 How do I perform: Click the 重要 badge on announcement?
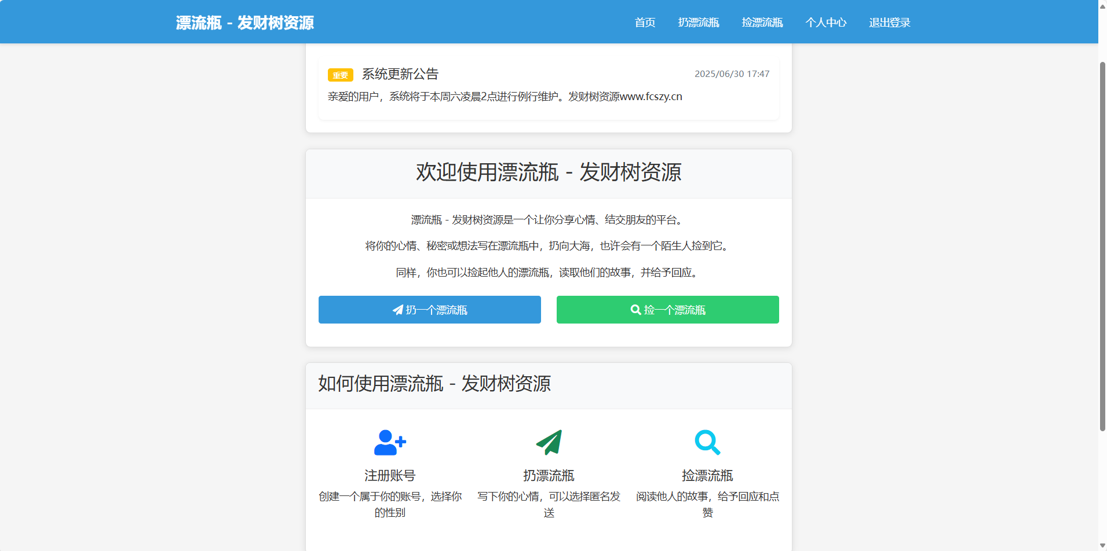pos(340,75)
